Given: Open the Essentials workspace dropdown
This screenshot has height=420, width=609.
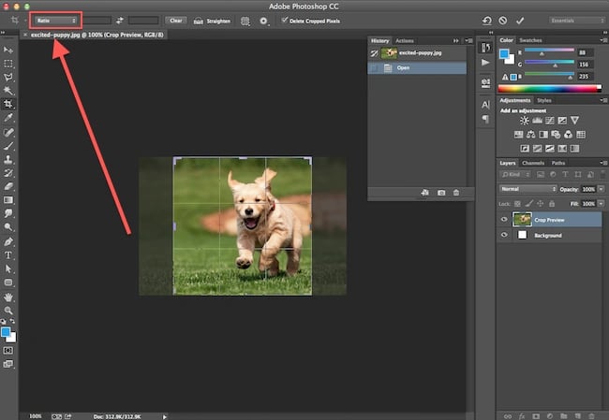Looking at the screenshot, I should coord(575,20).
